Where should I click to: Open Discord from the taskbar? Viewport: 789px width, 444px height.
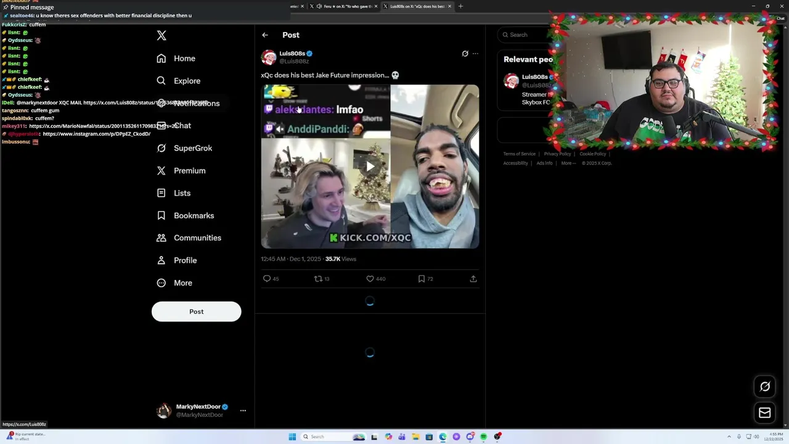[x=470, y=437]
